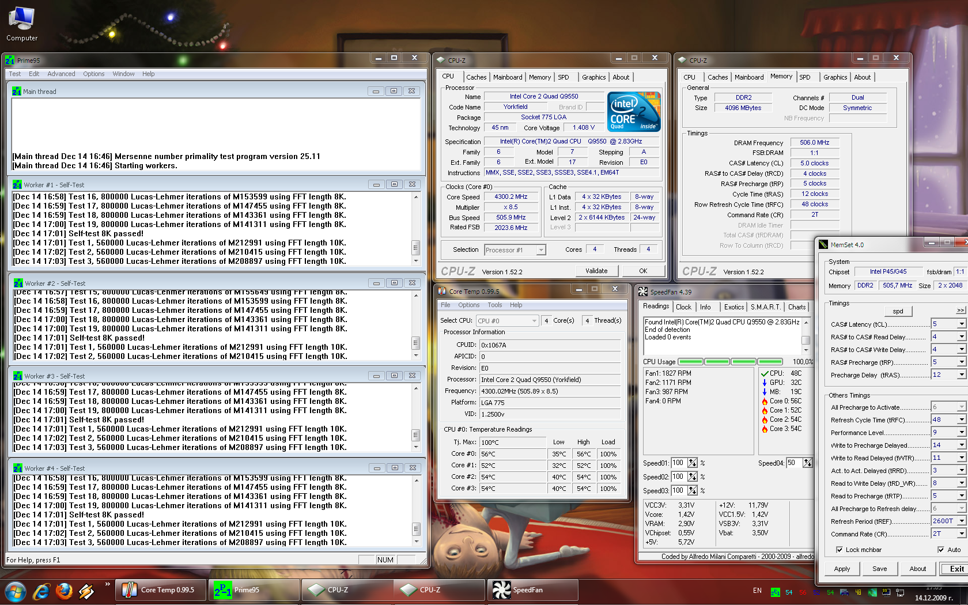Click the Speed03 spinner arrows
Screen dimensions: 968x605
tap(693, 490)
